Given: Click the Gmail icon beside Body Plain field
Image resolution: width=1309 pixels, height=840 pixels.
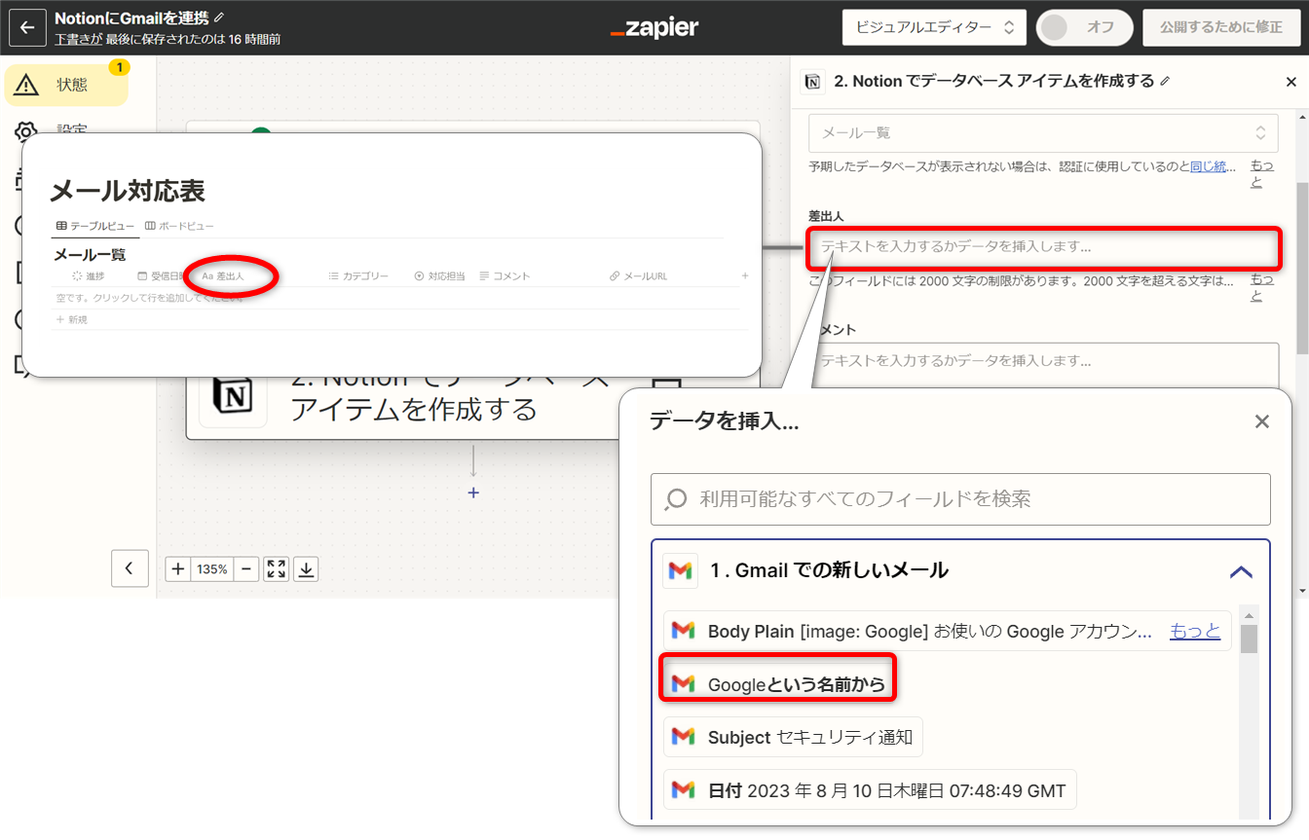Looking at the screenshot, I should tap(681, 631).
